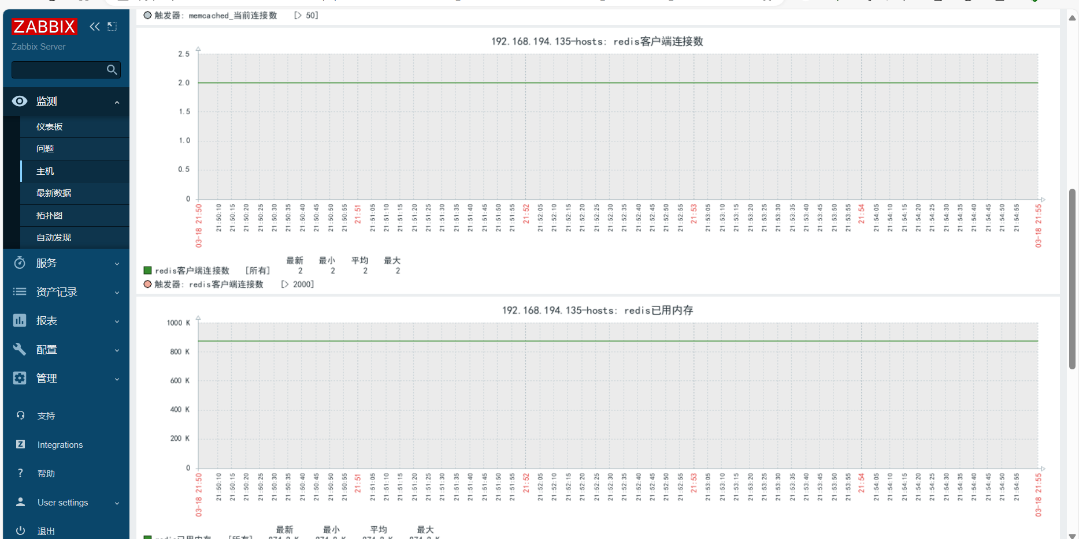Collapse the 监测 menu chevron
This screenshot has width=1079, height=539.
pyautogui.click(x=117, y=102)
